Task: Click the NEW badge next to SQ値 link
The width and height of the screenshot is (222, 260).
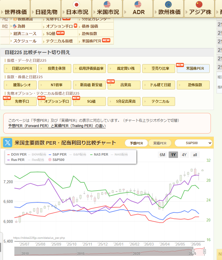Action: click(60, 33)
